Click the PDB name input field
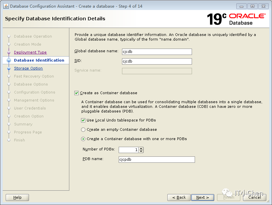Viewport: 272px width, 205px height. tap(157, 159)
